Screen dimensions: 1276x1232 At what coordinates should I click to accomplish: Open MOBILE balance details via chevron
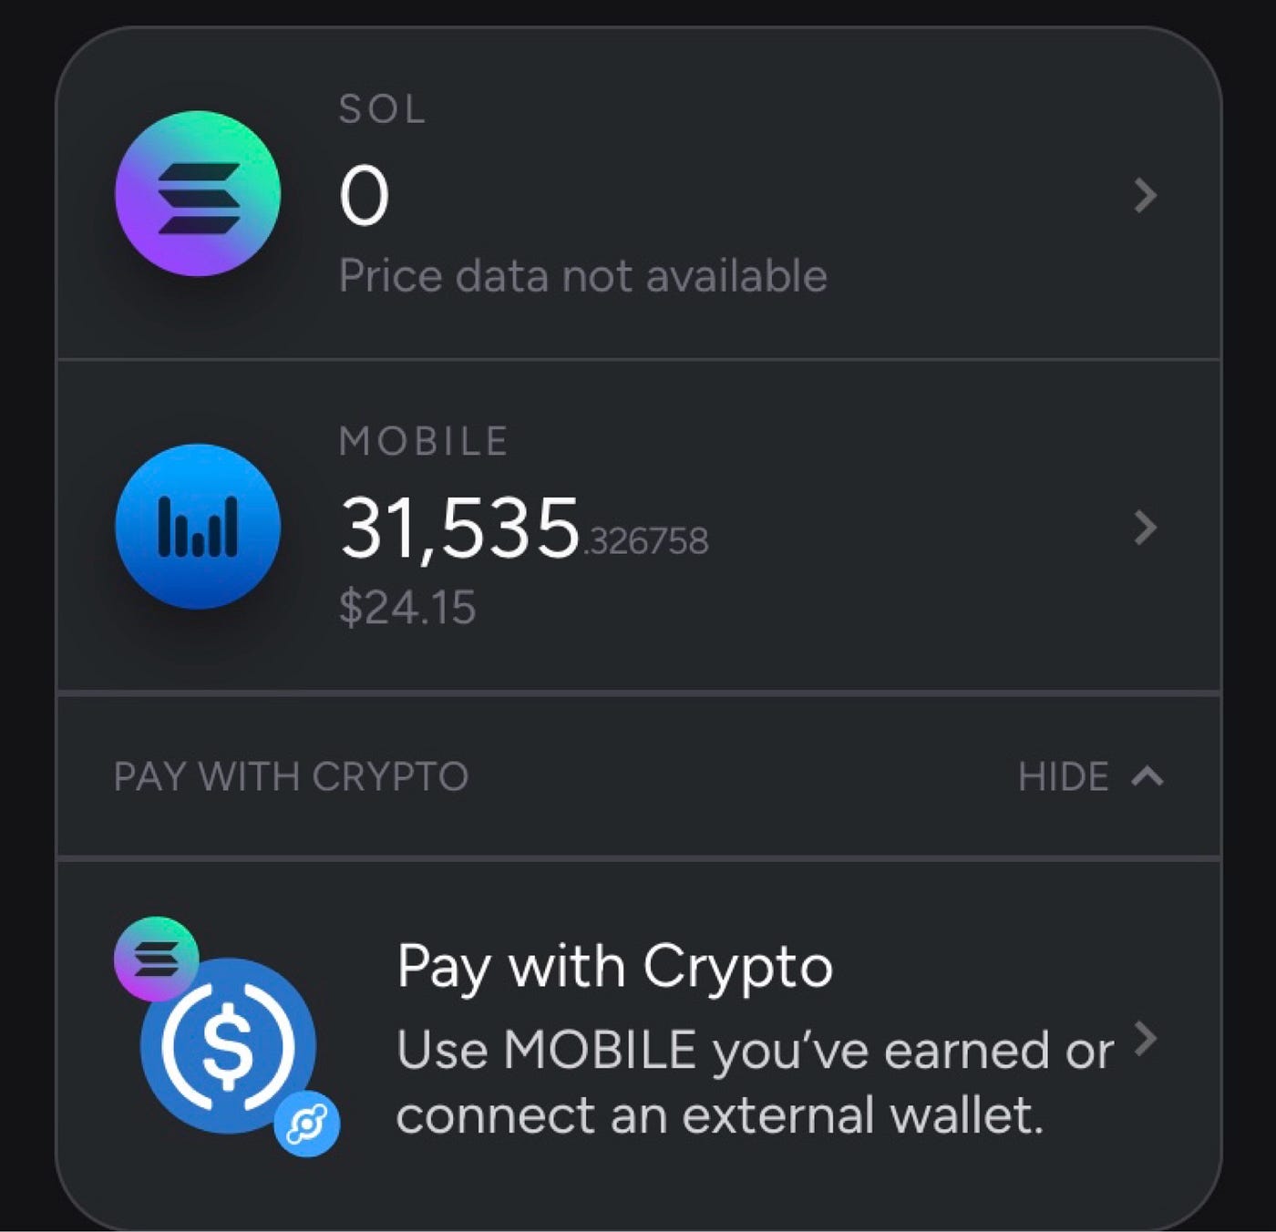point(1145,529)
